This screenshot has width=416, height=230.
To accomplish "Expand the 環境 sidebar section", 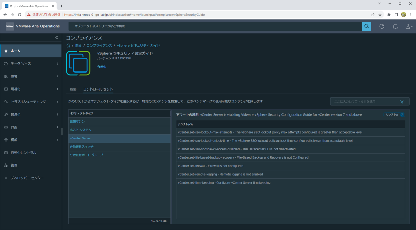I will click(16, 76).
